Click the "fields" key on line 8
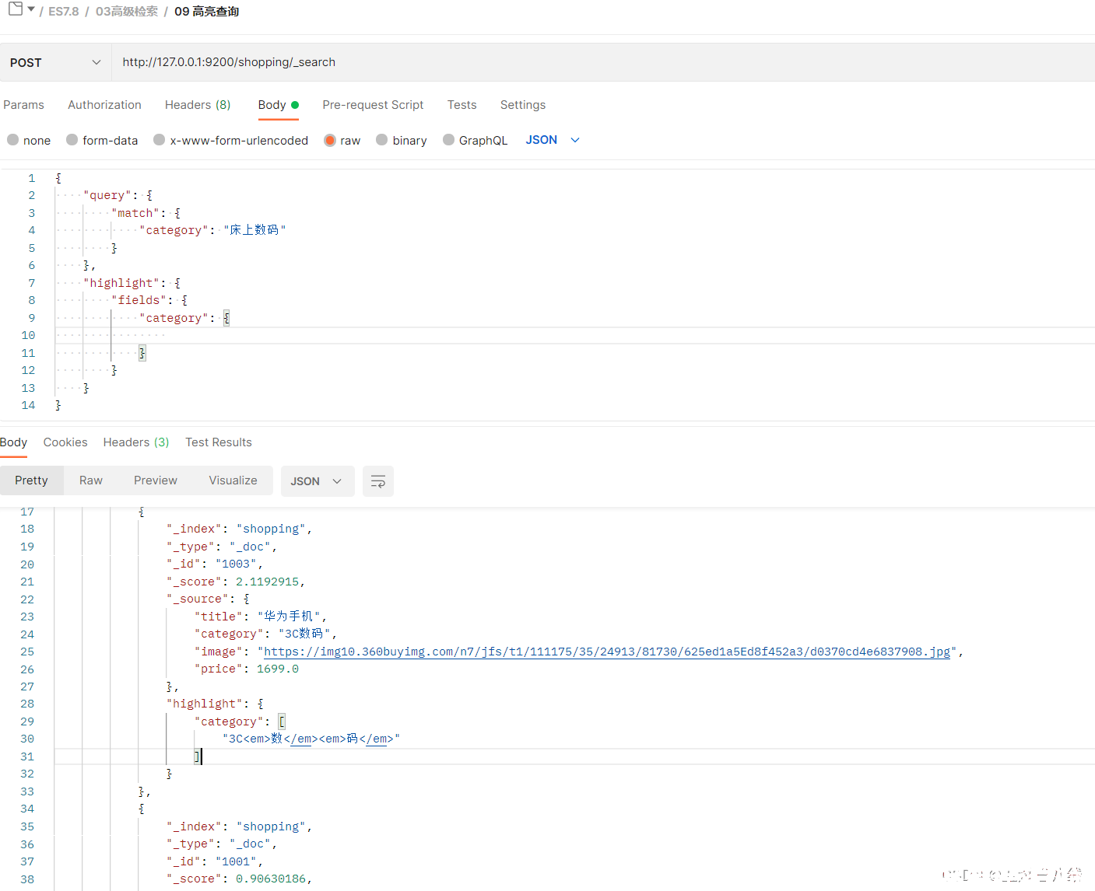The height and width of the screenshot is (891, 1095). [139, 300]
